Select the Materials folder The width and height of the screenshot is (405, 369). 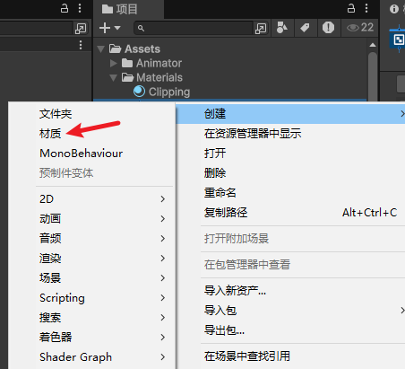pyautogui.click(x=159, y=77)
